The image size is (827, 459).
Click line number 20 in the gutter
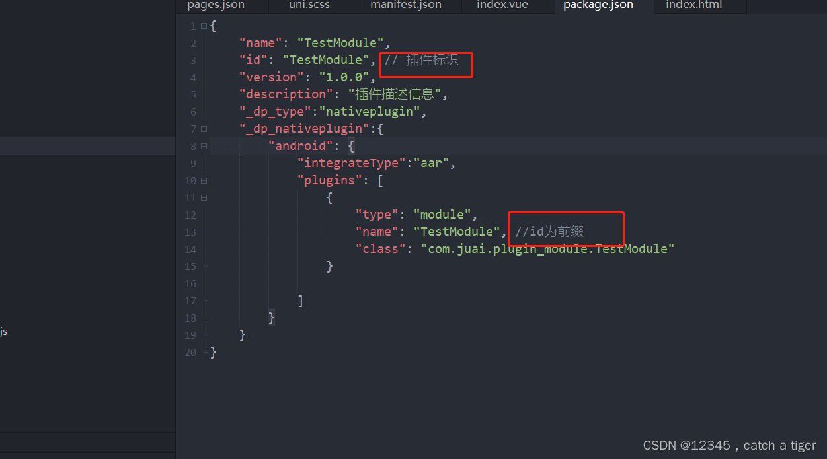pyautogui.click(x=190, y=353)
